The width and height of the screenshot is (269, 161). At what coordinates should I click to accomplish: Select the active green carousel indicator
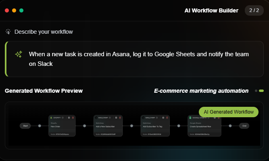pos(261,91)
